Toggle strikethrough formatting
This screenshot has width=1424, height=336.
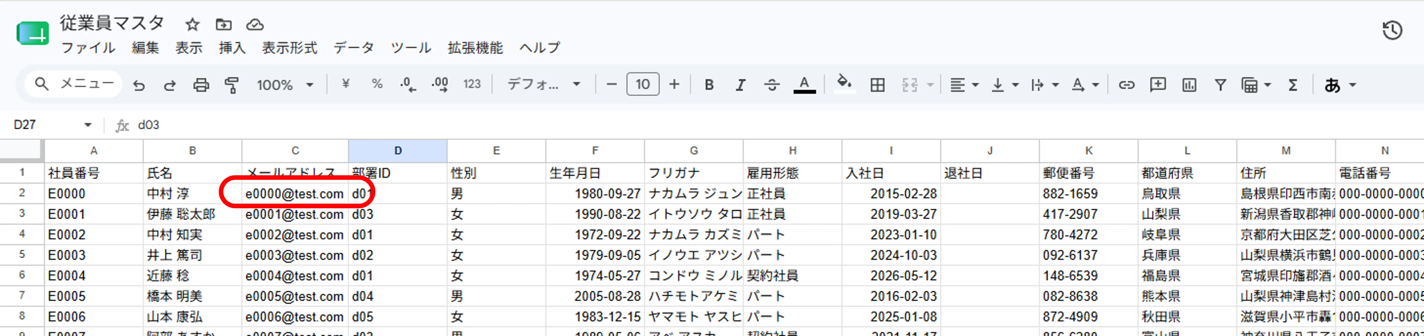pyautogui.click(x=772, y=84)
